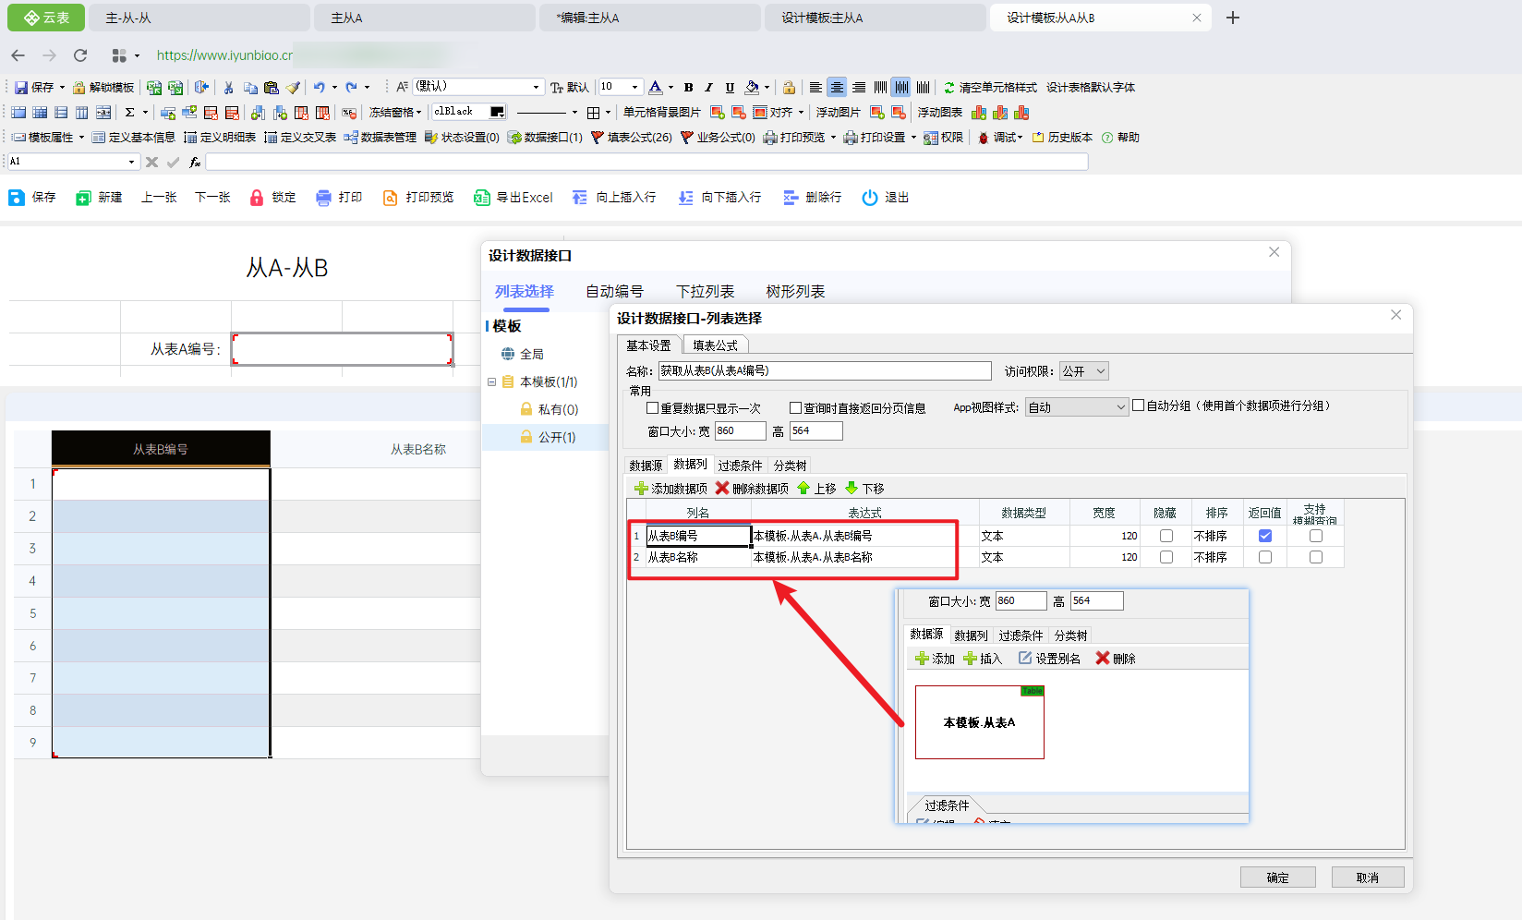Screen dimensions: 1522x920
Task: Check 返回值 for the 从表B名称 row
Action: point(1265,557)
